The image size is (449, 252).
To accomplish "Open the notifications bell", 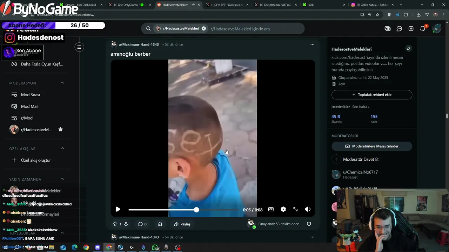I will click(x=423, y=29).
